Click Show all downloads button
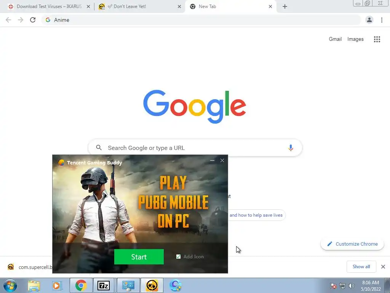The width and height of the screenshot is (390, 293). [x=361, y=267]
